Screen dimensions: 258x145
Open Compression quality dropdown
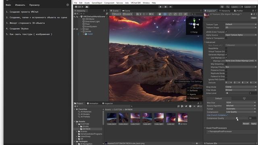pyautogui.click(x=241, y=112)
